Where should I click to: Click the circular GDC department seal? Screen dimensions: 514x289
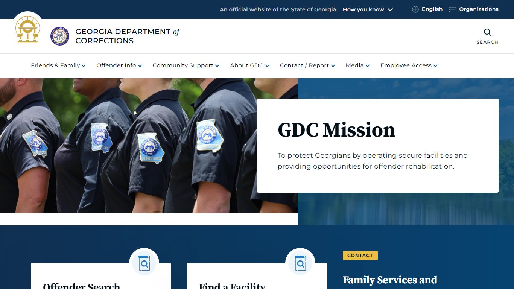[x=59, y=36]
